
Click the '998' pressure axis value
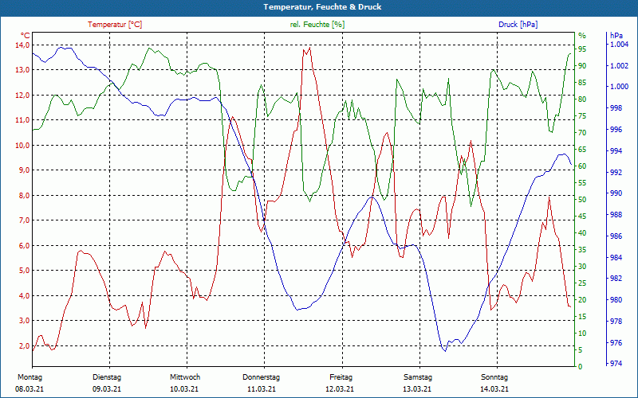point(616,108)
